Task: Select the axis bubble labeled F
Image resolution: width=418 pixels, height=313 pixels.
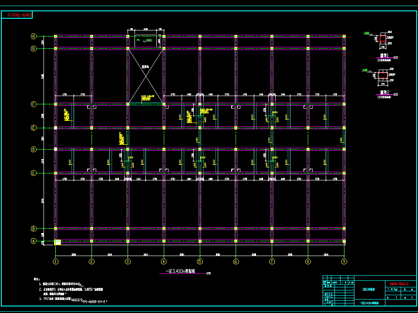Action: [34, 104]
